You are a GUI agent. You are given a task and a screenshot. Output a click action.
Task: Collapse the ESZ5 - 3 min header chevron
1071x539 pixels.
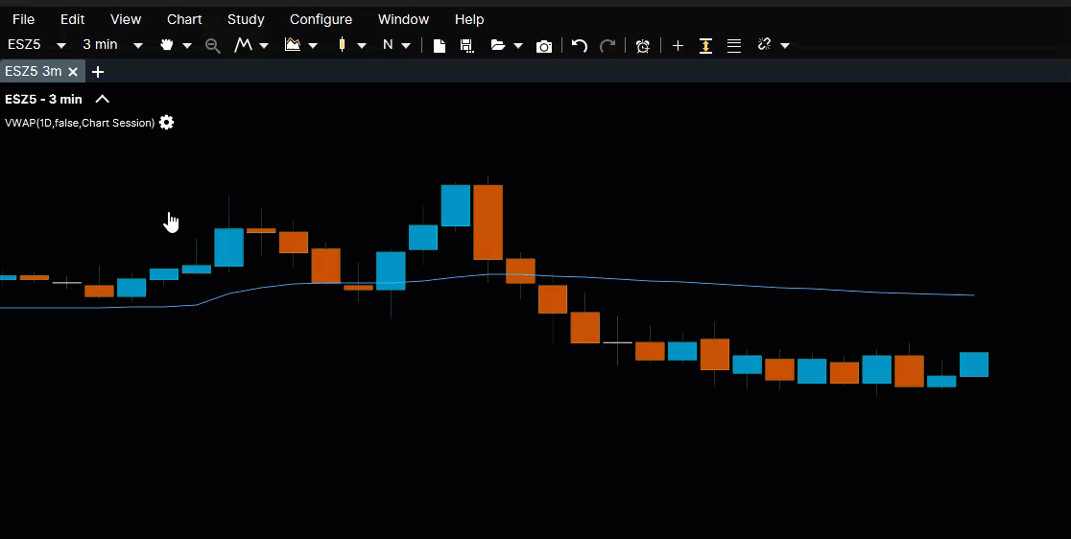point(103,99)
